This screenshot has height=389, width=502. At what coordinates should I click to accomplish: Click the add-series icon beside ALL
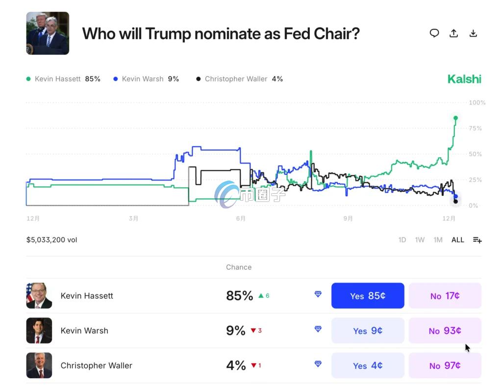477,240
